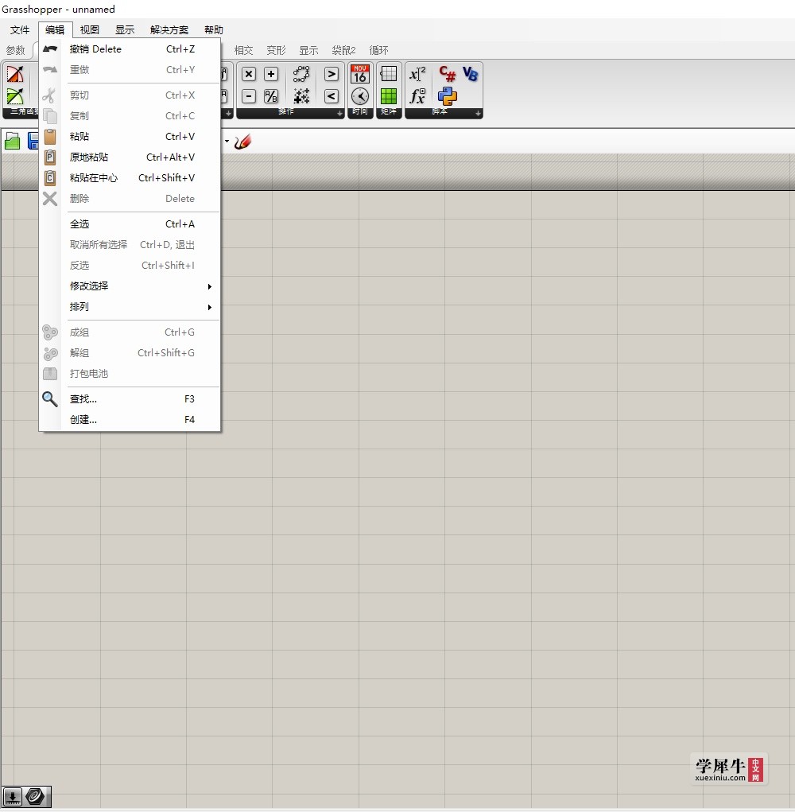795x812 pixels.
Task: Select the Multiplication operator component
Action: pos(249,74)
